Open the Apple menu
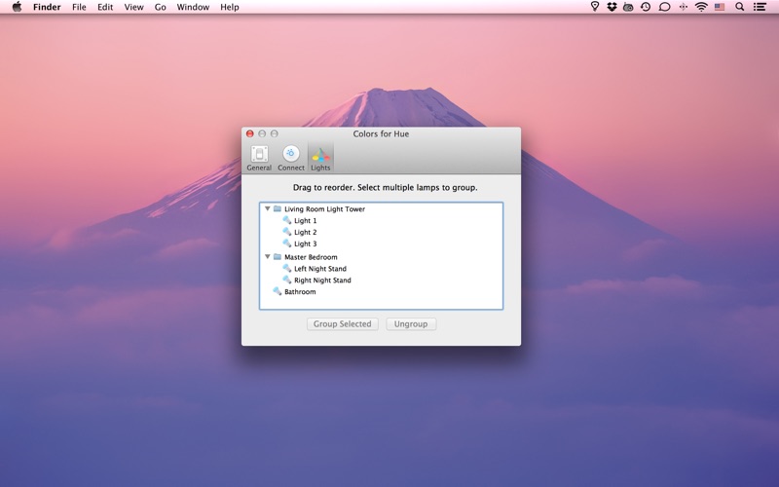The height and width of the screenshot is (487, 779). click(17, 7)
